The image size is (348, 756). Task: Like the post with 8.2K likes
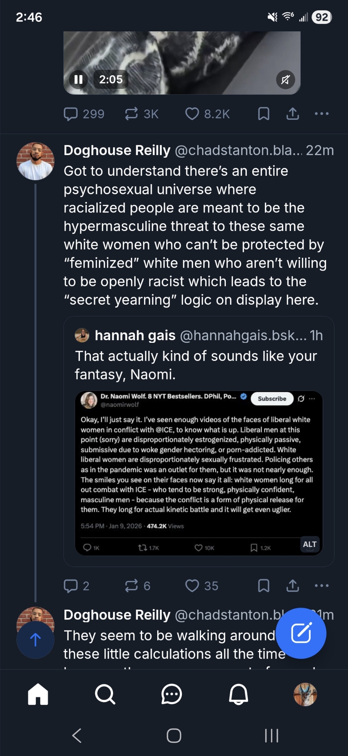192,114
